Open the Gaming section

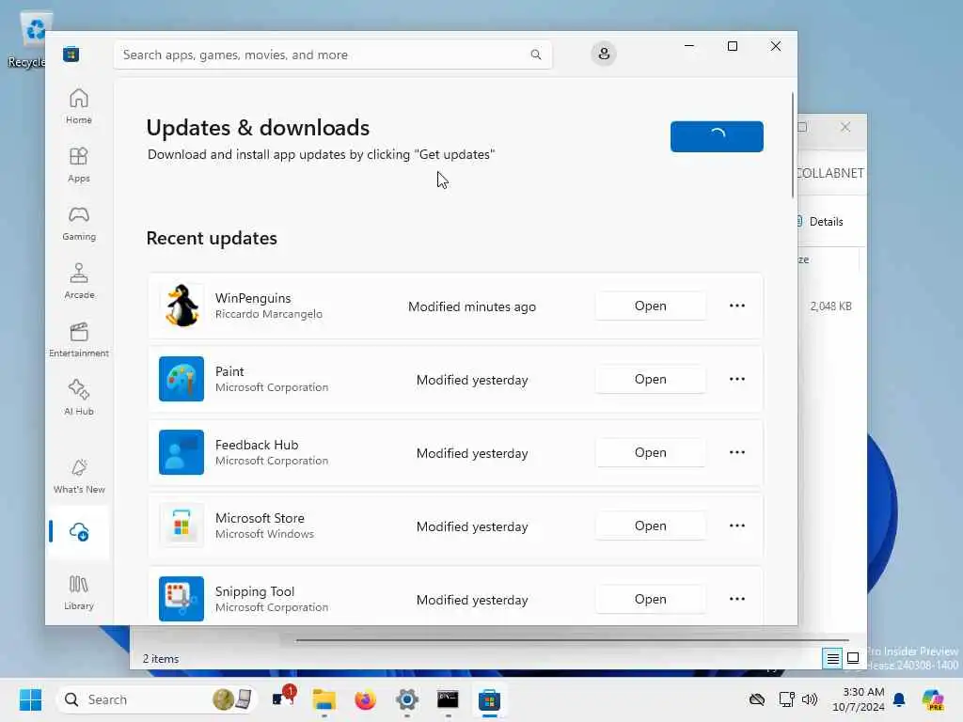(x=79, y=223)
